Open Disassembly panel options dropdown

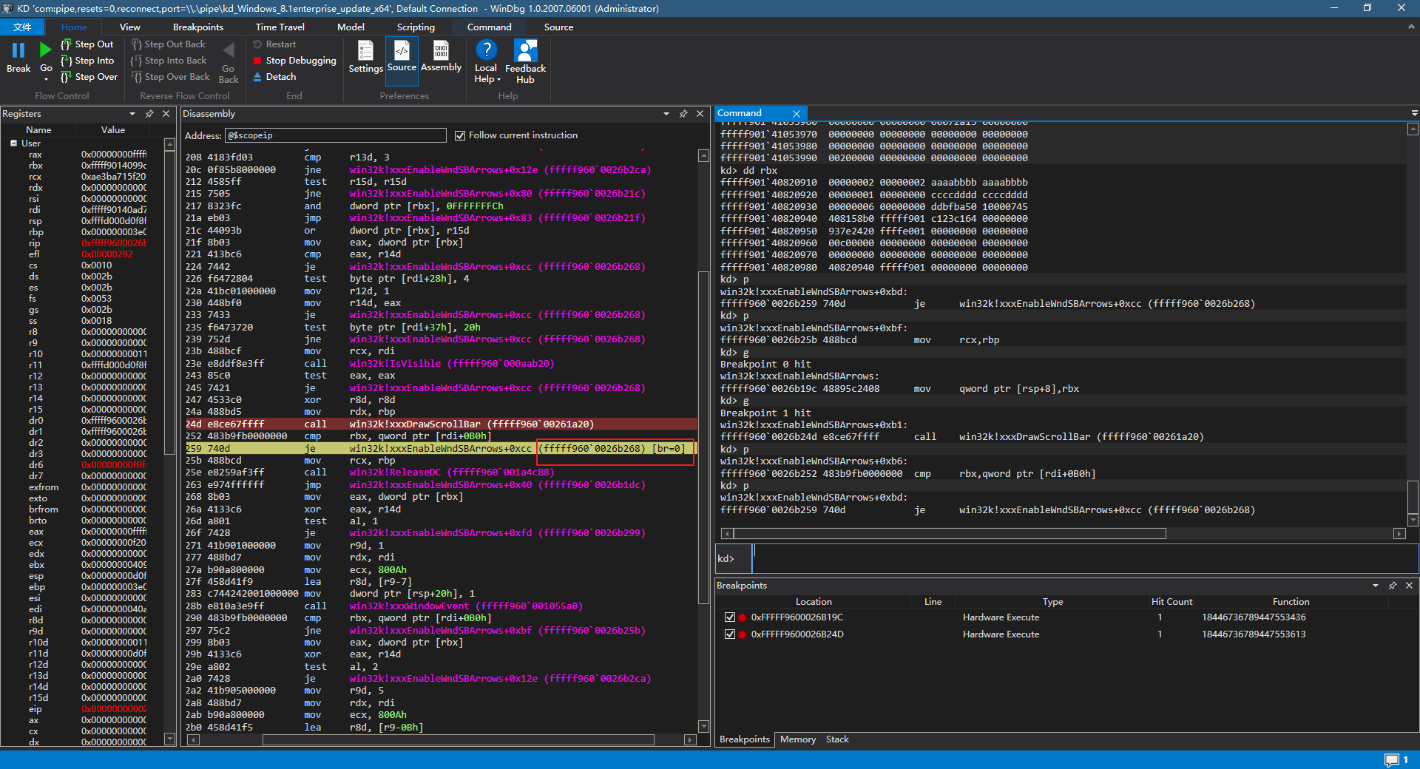666,114
